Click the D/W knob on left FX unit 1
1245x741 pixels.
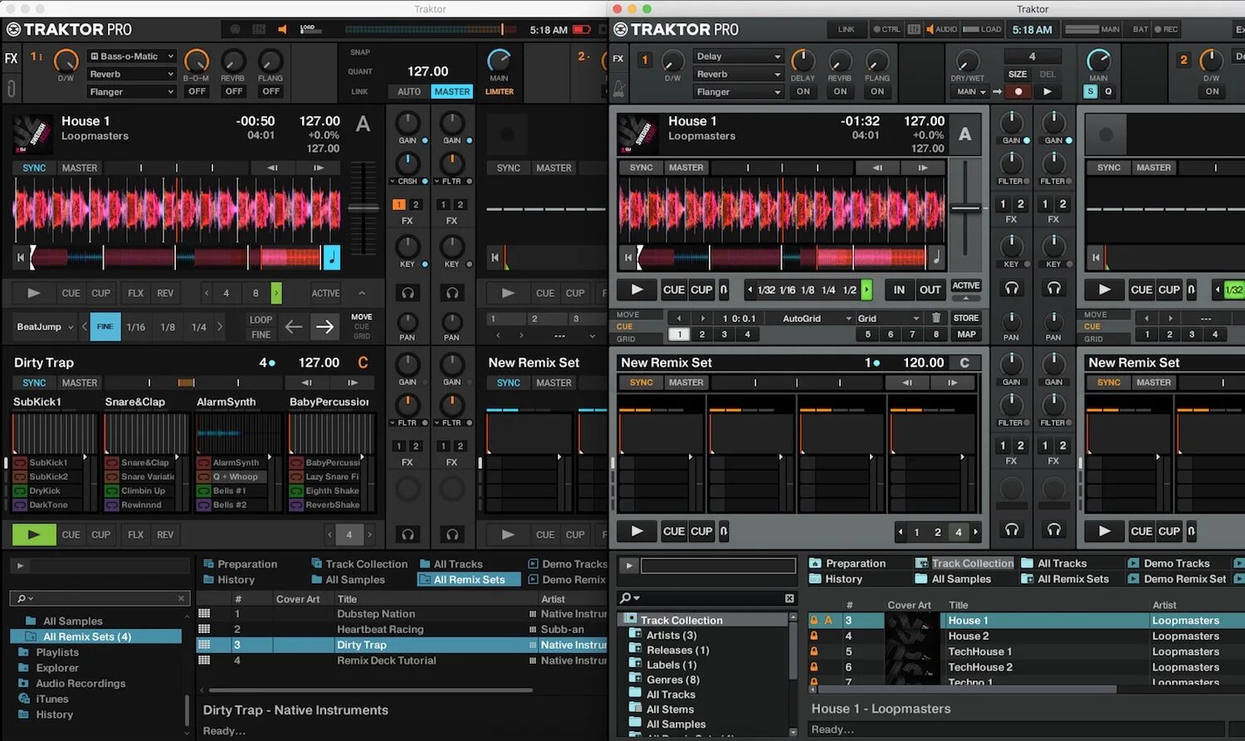66,60
